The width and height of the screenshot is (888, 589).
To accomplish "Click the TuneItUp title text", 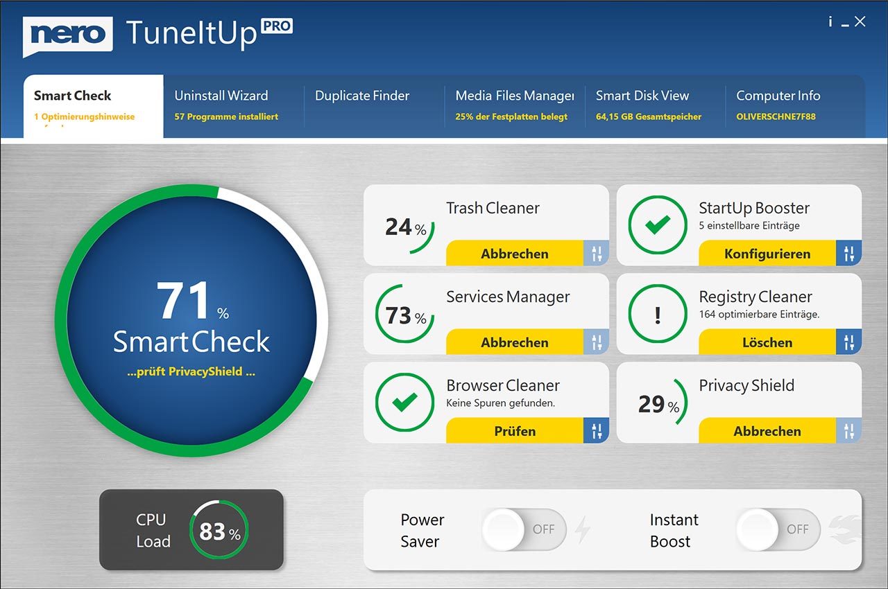I will tap(191, 35).
